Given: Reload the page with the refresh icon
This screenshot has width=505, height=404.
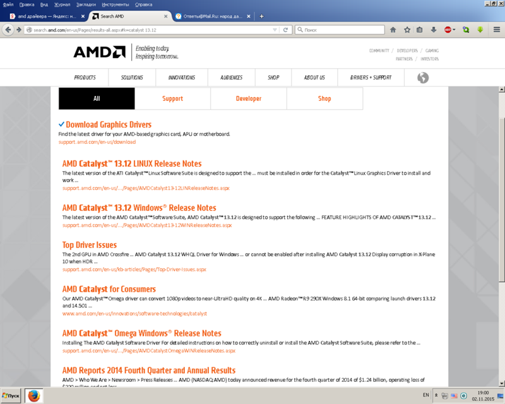Looking at the screenshot, I should pos(285,30).
